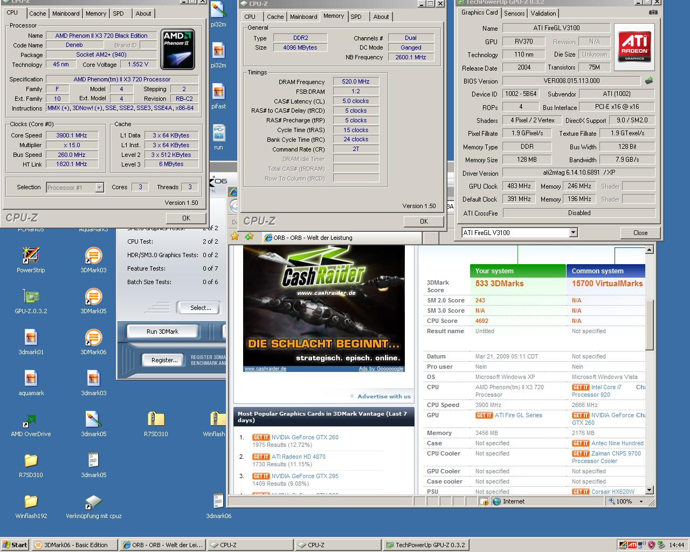Select the Winflash zip archive icon
The image size is (690, 552).
(217, 419)
